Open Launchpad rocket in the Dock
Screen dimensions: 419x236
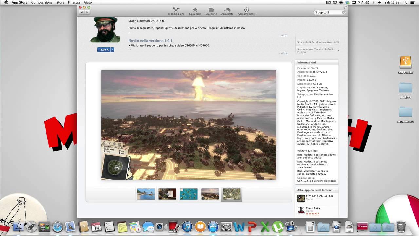tap(31, 226)
